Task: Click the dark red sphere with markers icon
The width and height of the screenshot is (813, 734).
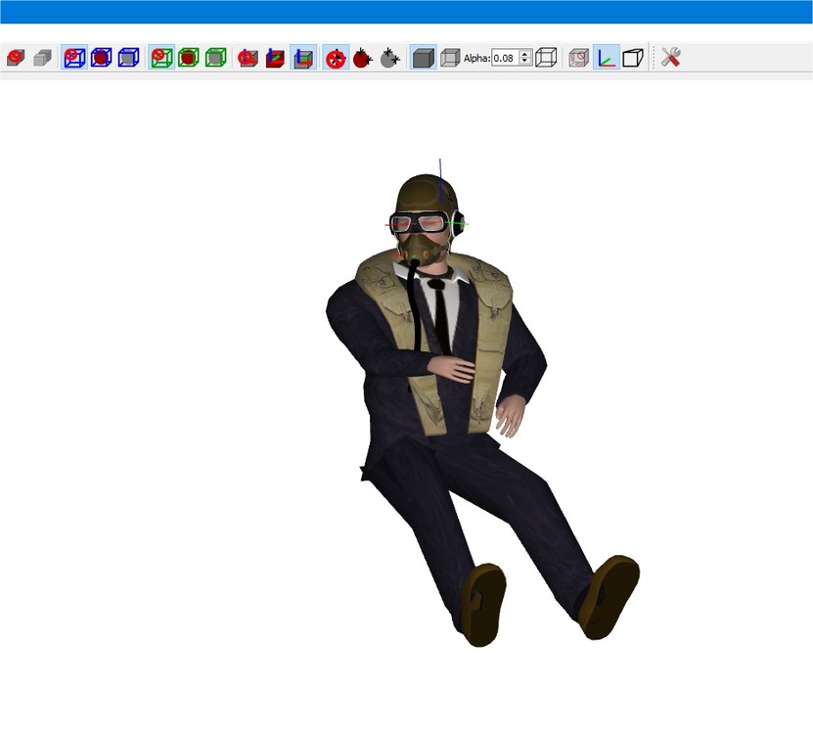Action: 362,58
